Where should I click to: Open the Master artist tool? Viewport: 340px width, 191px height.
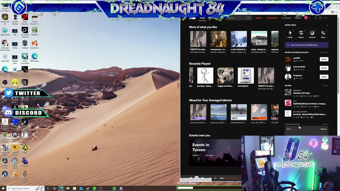pyautogui.click(x=323, y=34)
